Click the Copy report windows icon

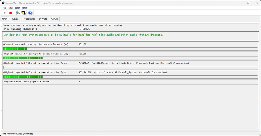pyautogui.click(x=23, y=13)
